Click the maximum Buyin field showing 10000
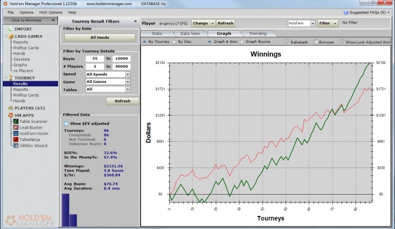395x229 pixels. (121, 59)
